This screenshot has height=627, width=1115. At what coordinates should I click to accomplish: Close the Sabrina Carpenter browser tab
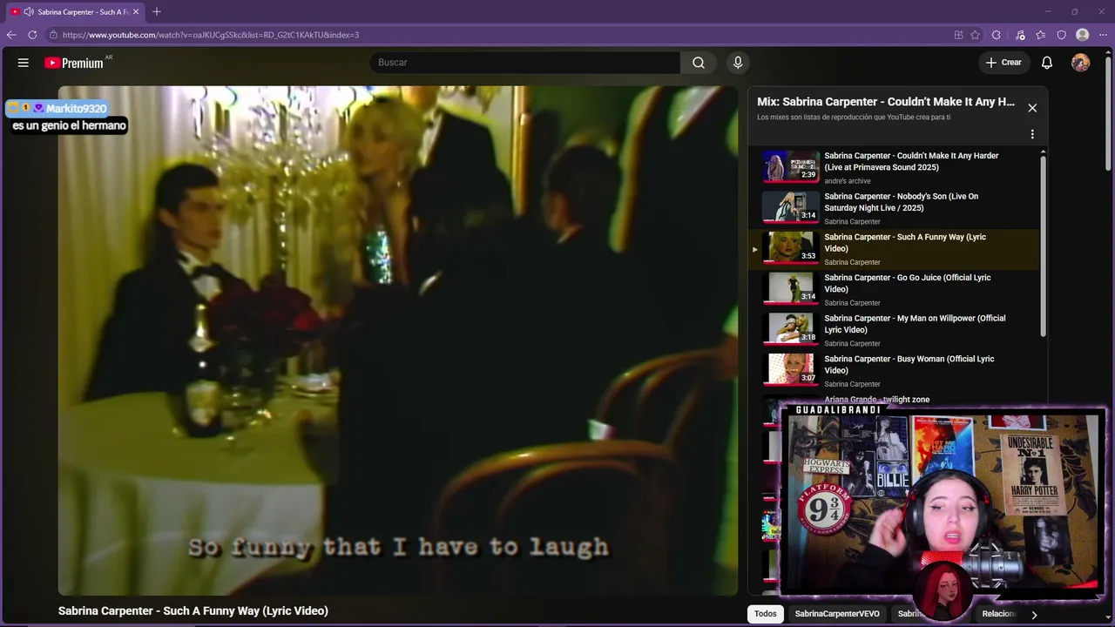(x=136, y=11)
